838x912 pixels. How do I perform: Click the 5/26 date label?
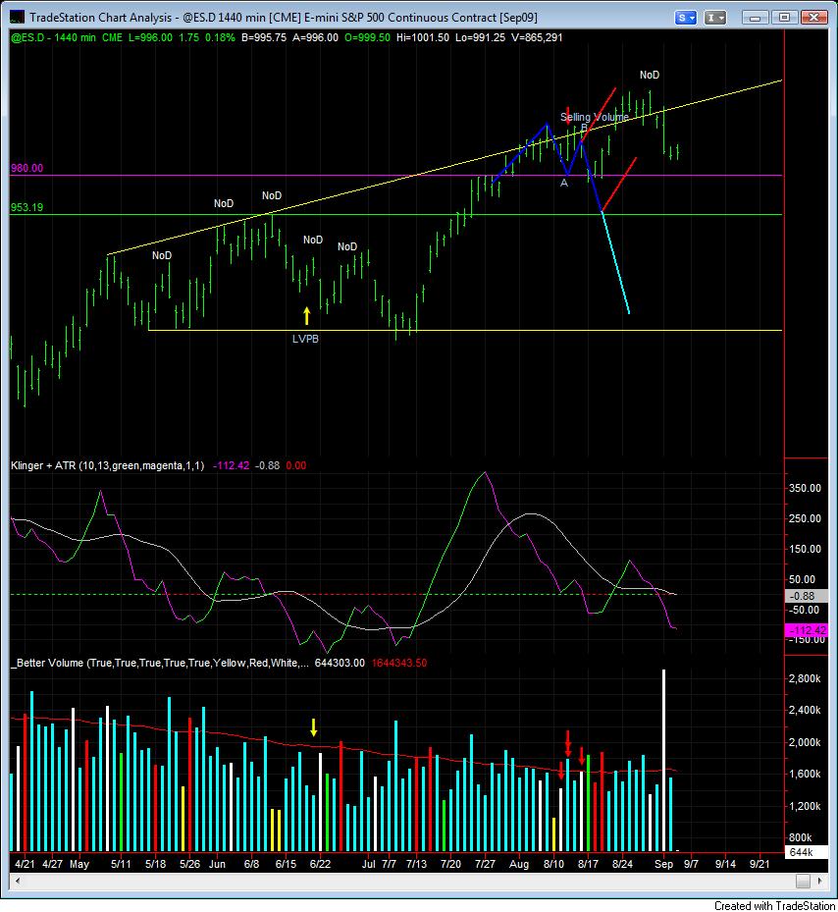point(189,864)
